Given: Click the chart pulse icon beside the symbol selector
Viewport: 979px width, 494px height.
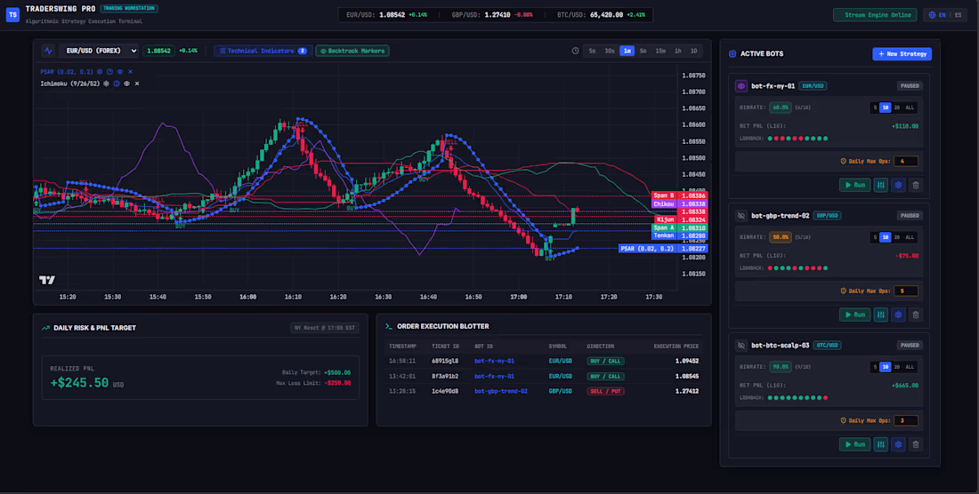Looking at the screenshot, I should coord(48,51).
